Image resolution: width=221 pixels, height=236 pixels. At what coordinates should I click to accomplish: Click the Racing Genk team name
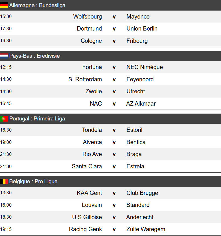coord(85,229)
